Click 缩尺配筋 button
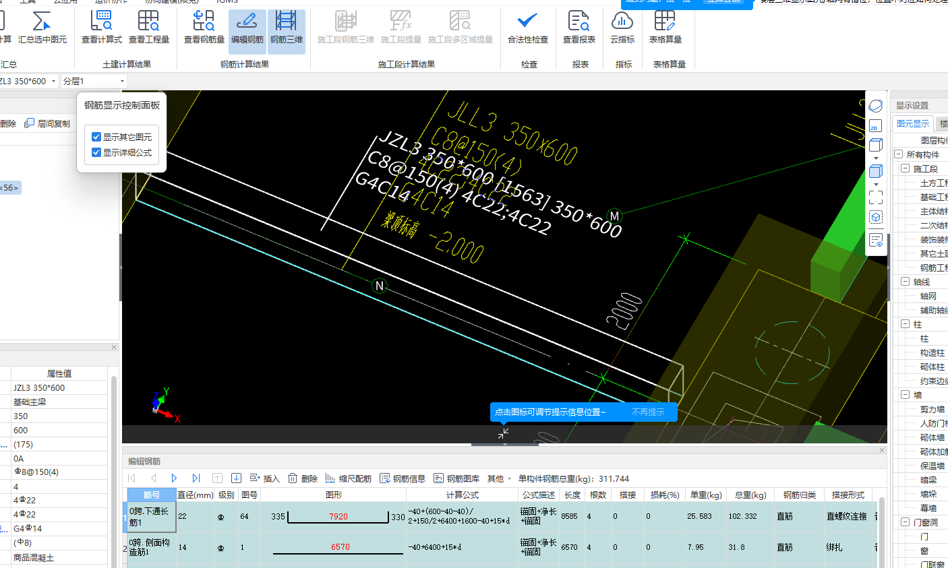This screenshot has height=568, width=948. 349,478
